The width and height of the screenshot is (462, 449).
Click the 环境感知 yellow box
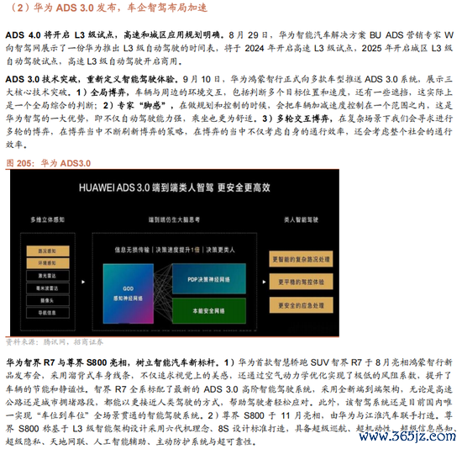tap(48, 263)
